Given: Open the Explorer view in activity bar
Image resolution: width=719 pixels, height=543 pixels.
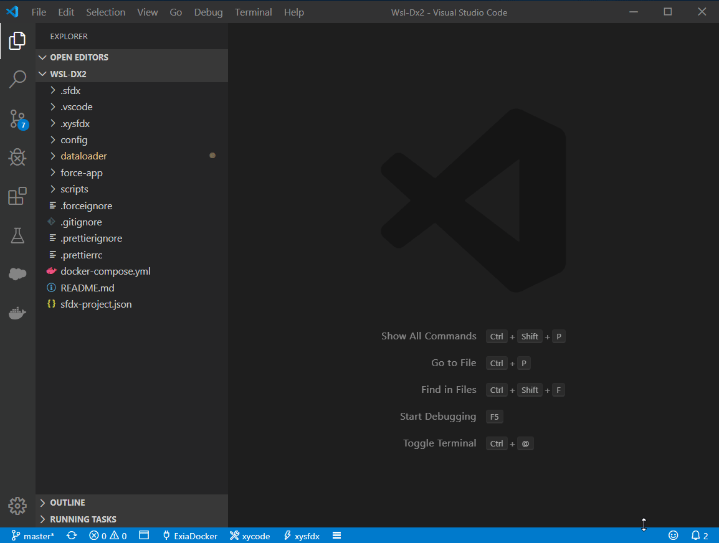Looking at the screenshot, I should coord(17,40).
